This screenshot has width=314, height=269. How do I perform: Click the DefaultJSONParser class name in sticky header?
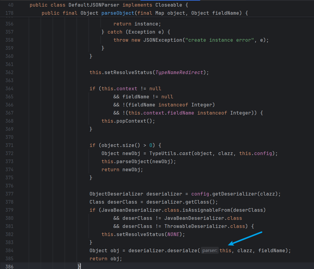[94, 5]
